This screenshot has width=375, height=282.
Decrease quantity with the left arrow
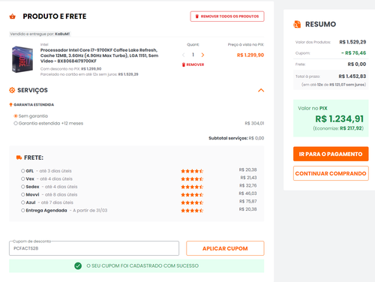(x=184, y=55)
